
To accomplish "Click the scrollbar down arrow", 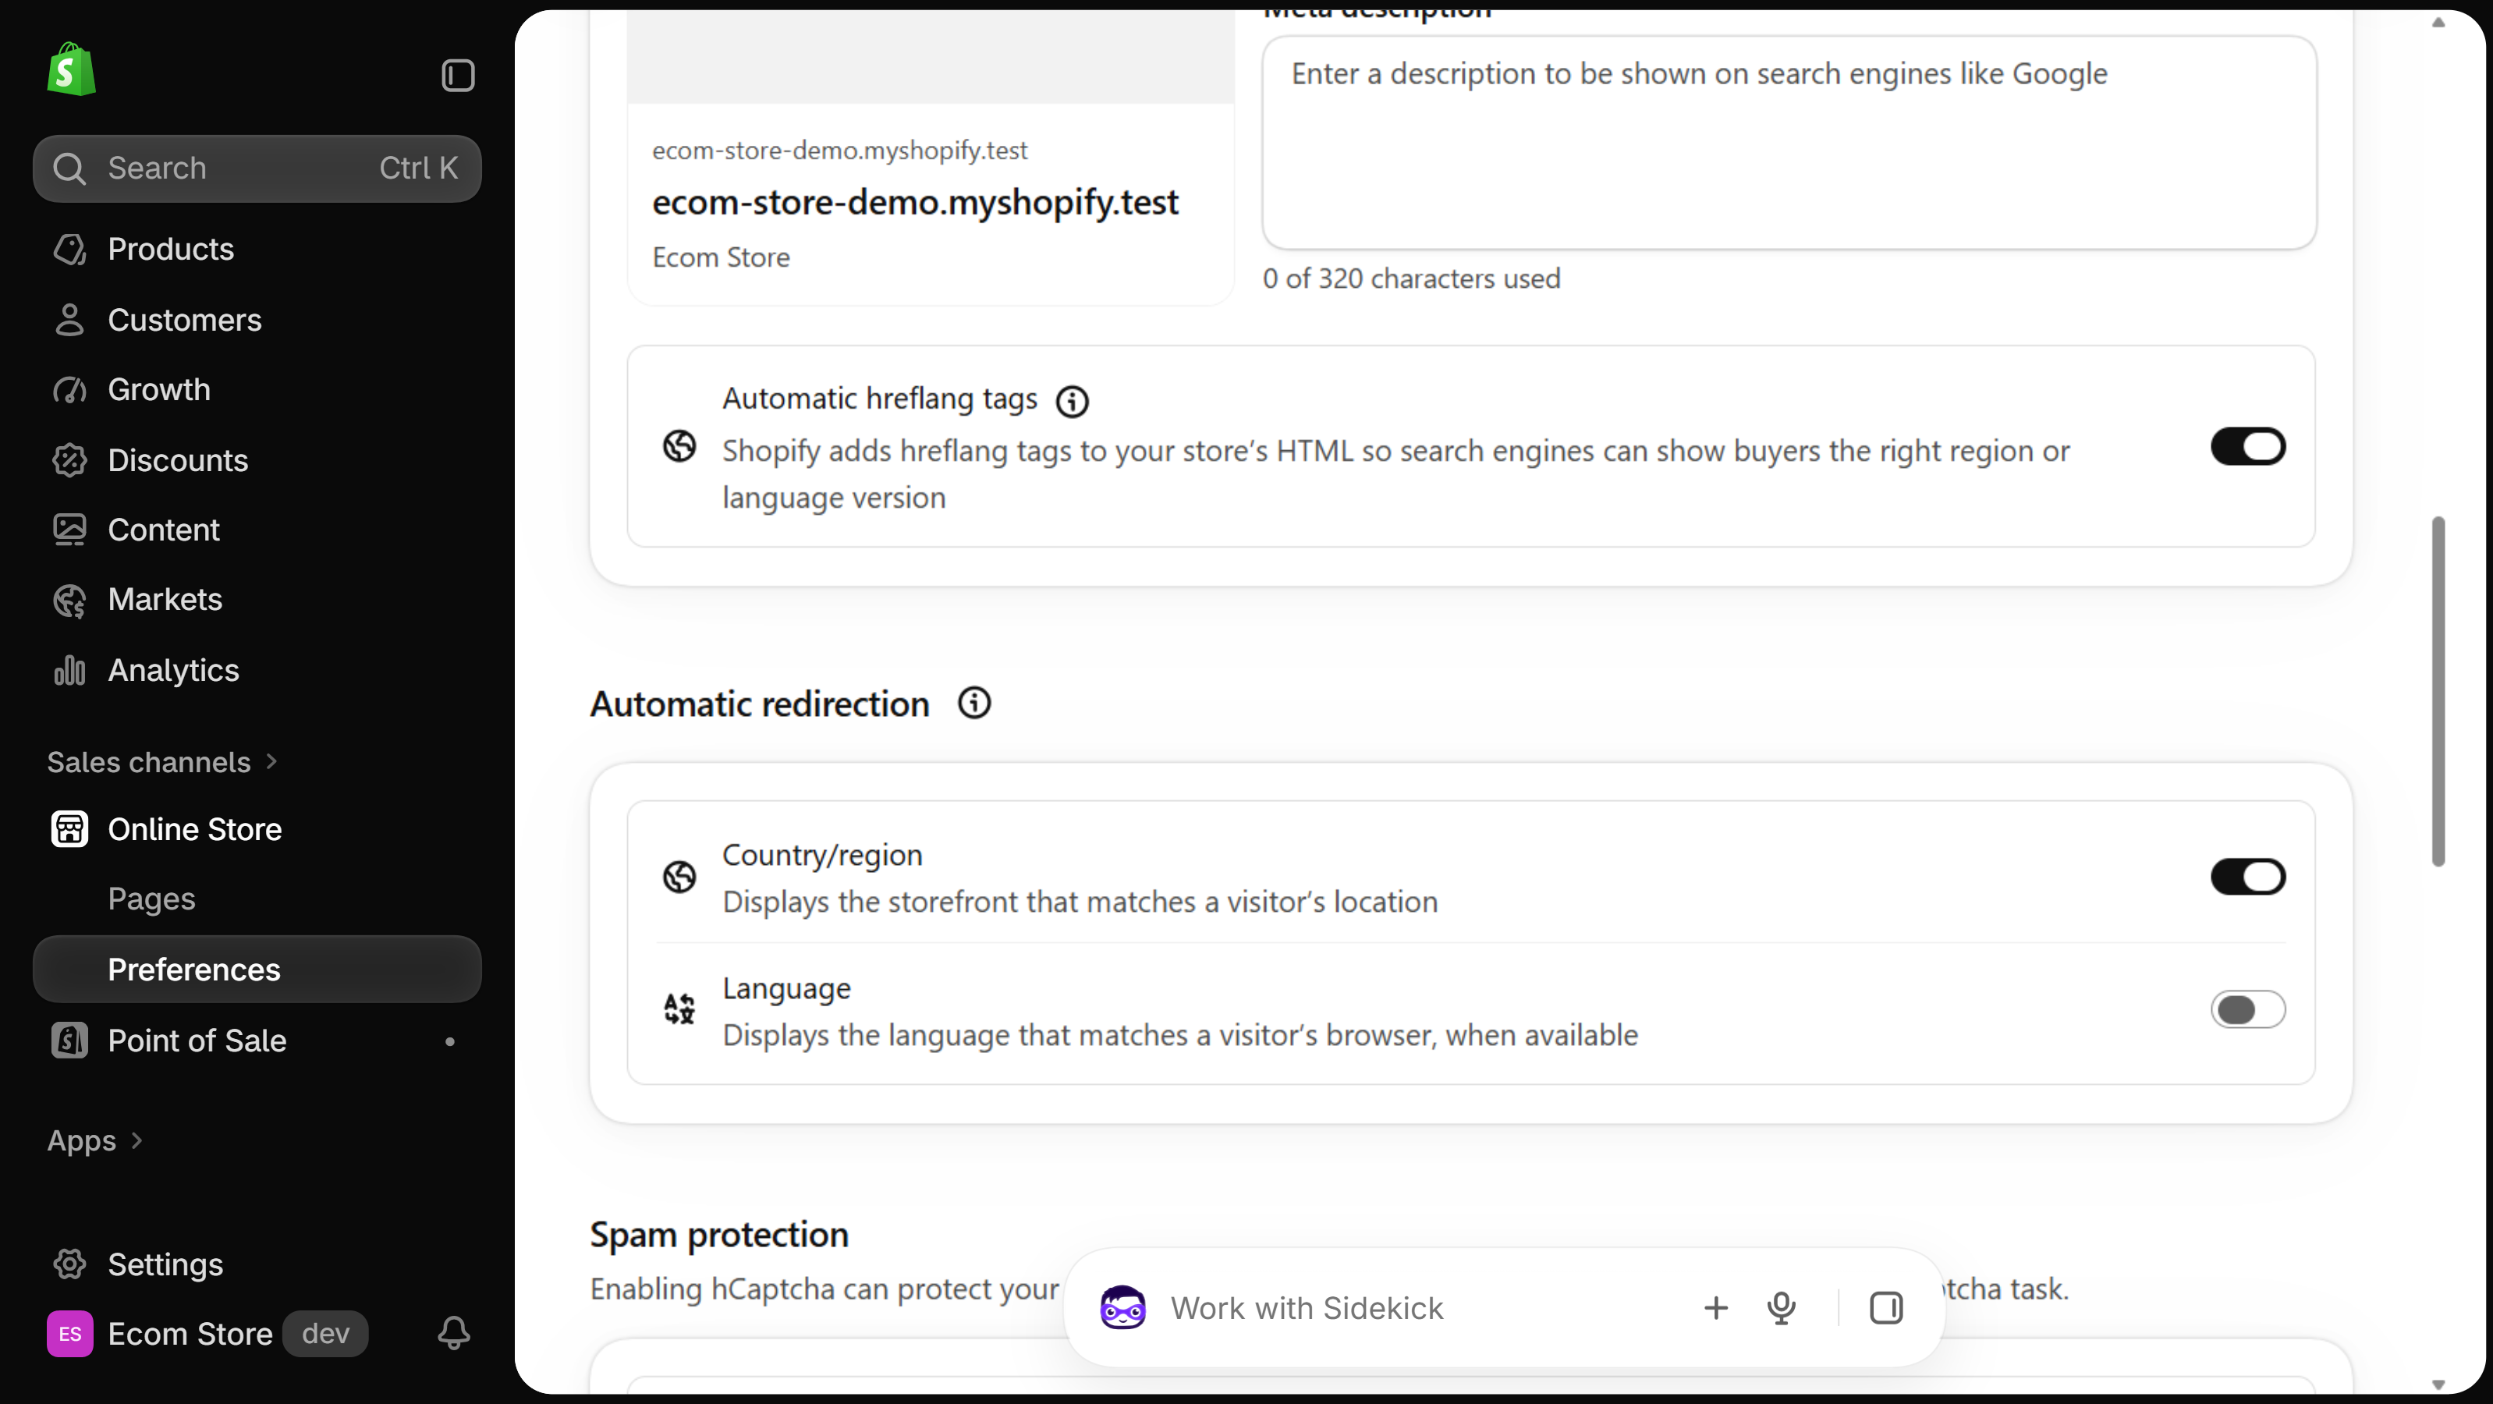I will tap(2439, 1385).
